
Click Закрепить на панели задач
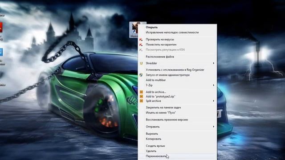[163, 108]
